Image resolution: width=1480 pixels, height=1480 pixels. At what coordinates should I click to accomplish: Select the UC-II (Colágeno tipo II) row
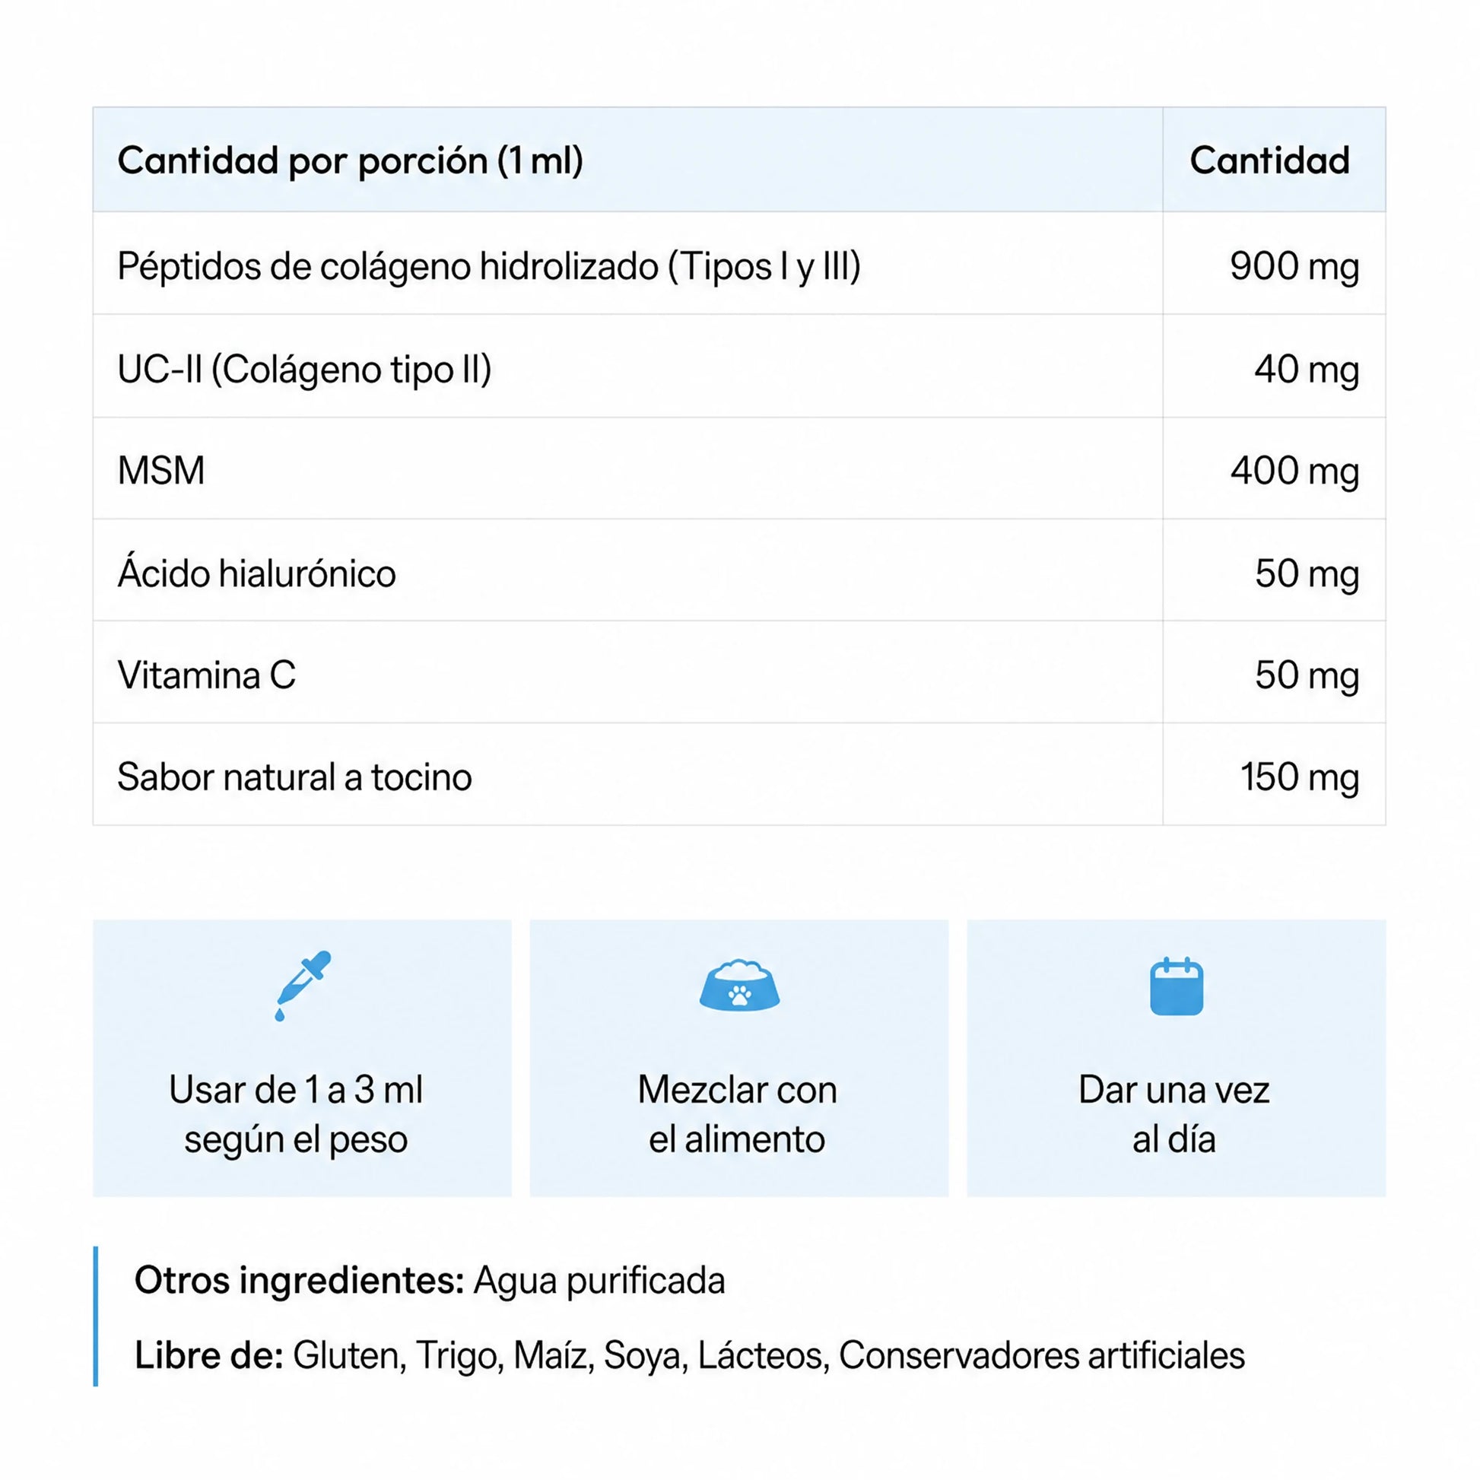(739, 366)
